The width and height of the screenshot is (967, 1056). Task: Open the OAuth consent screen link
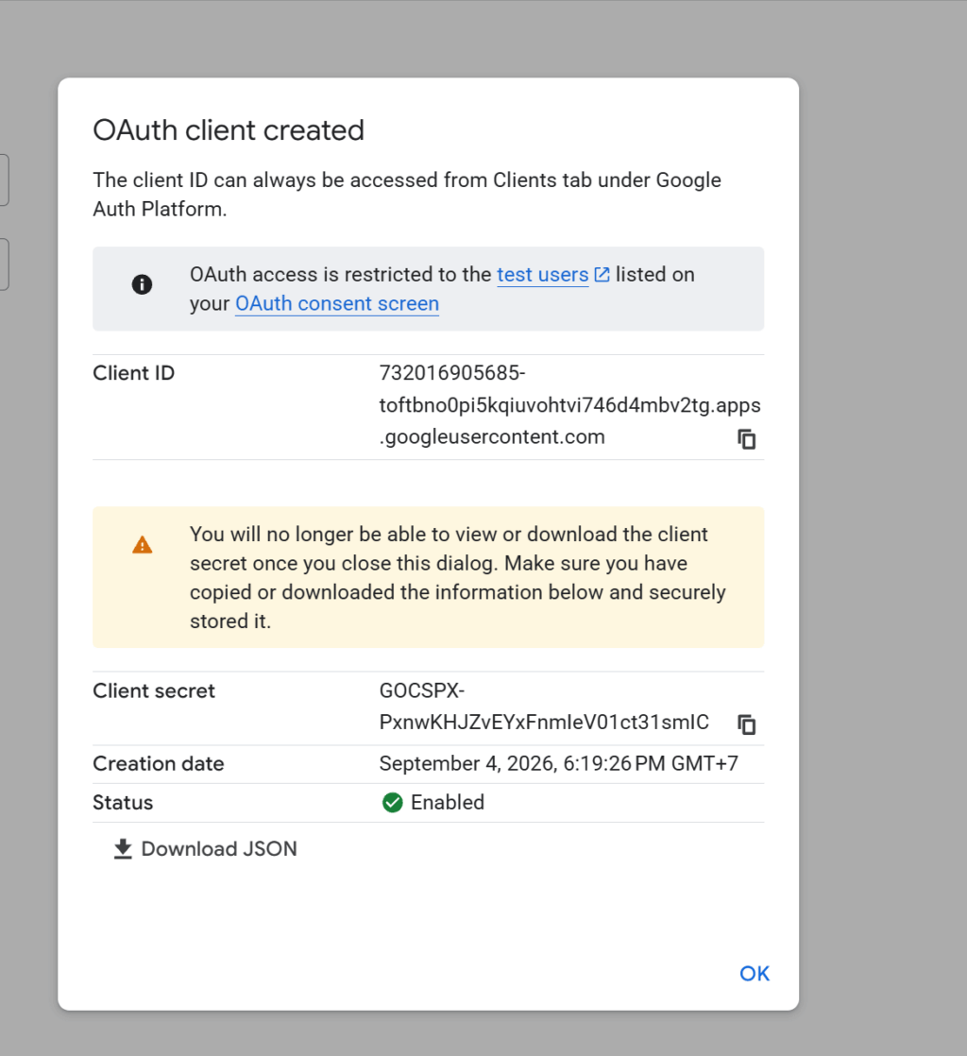click(337, 304)
